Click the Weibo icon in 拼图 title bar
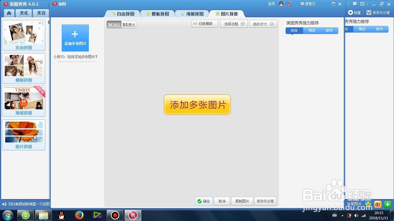The width and height of the screenshot is (394, 221). (x=288, y=4)
